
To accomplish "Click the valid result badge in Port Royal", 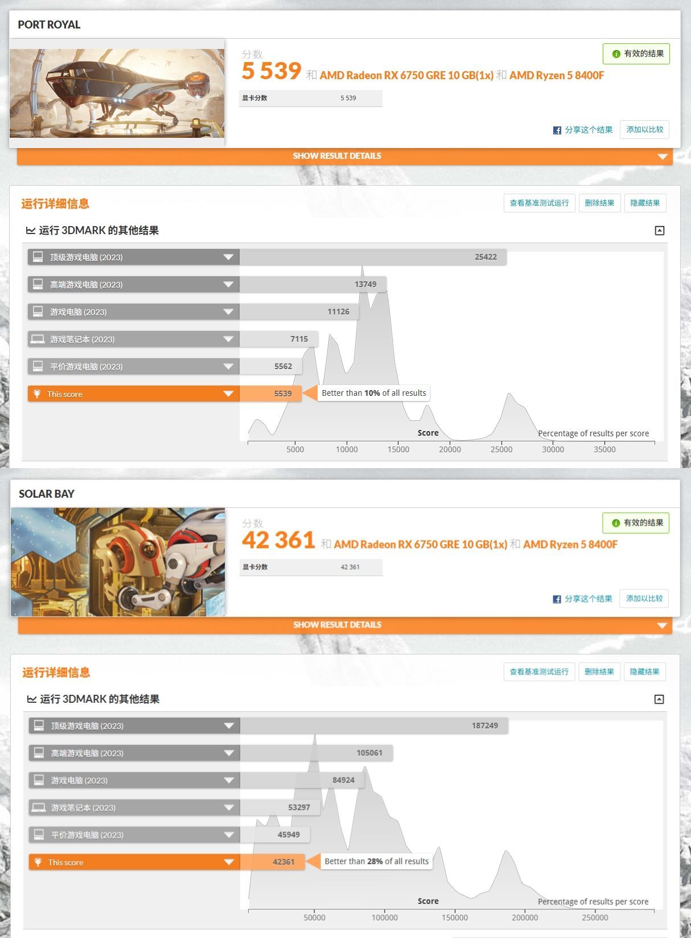I will pos(636,54).
